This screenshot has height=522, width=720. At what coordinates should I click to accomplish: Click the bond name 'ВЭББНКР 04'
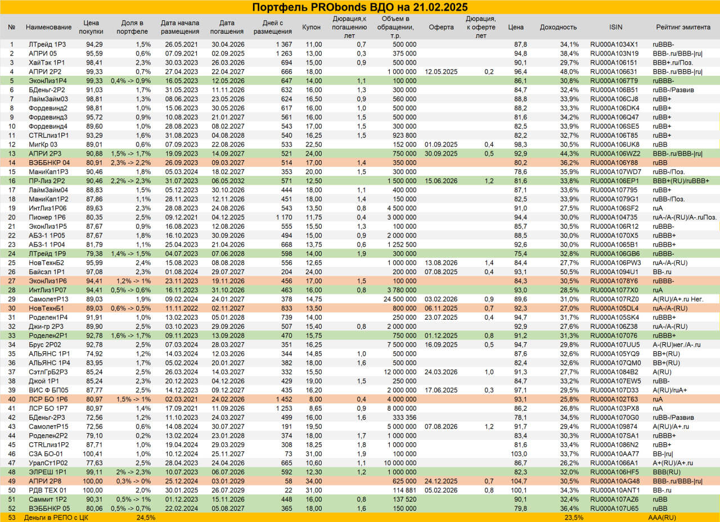pos(48,162)
